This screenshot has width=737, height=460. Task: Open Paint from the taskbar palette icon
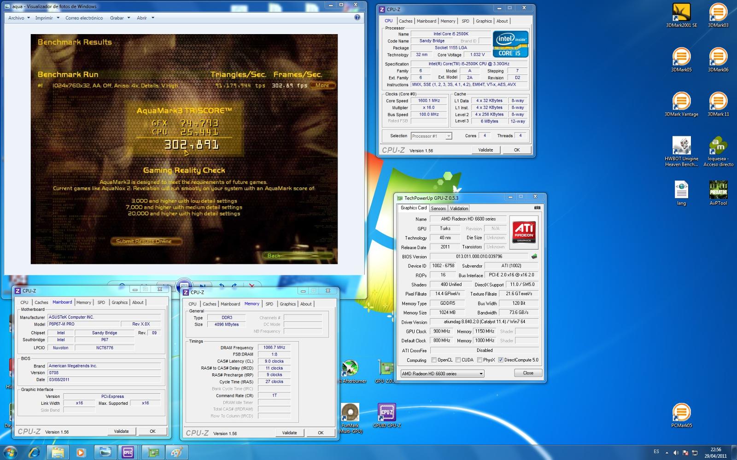click(176, 452)
